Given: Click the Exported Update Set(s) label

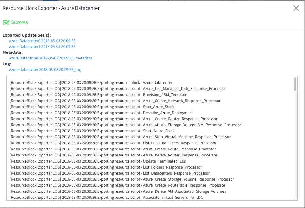Looking at the screenshot, I should tap(27, 35).
